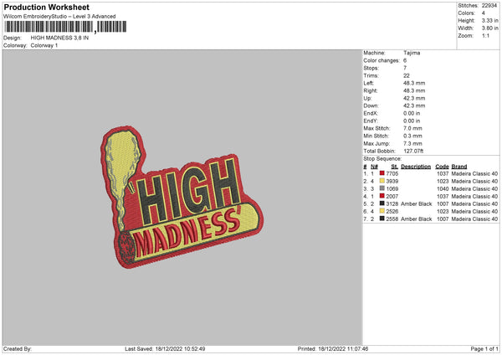Click the Machine value 'Tajima'

412,53
